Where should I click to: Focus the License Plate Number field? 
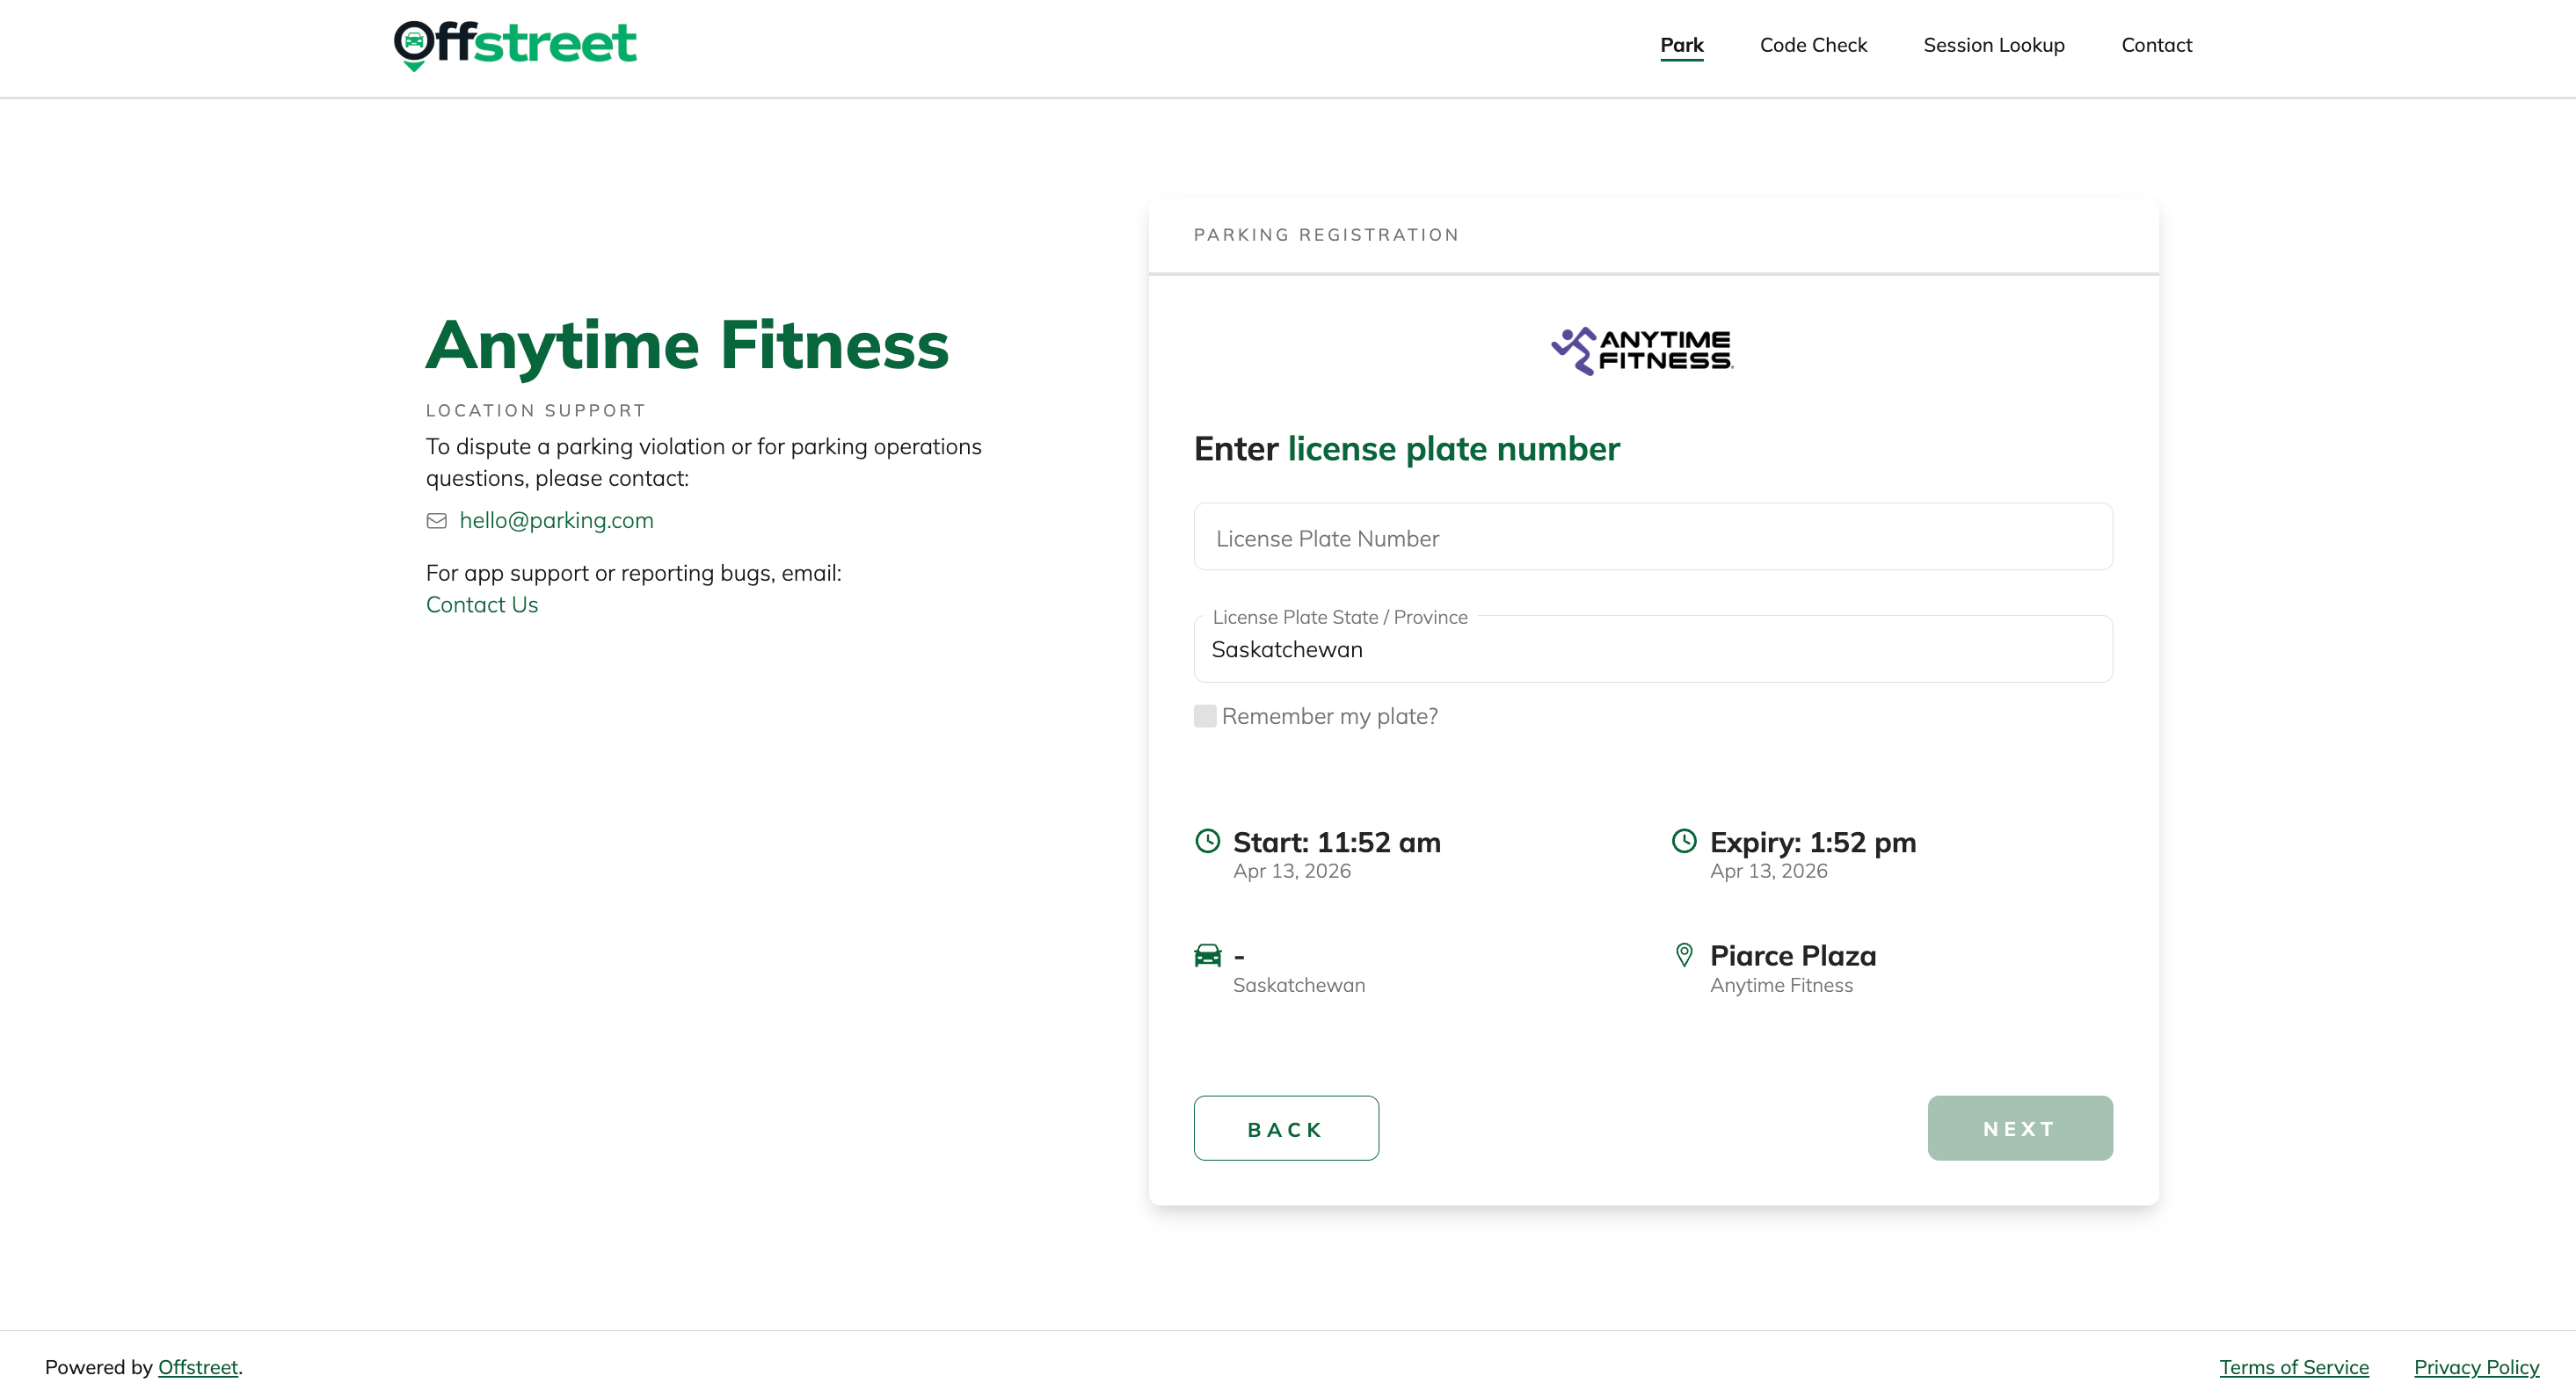[1652, 538]
